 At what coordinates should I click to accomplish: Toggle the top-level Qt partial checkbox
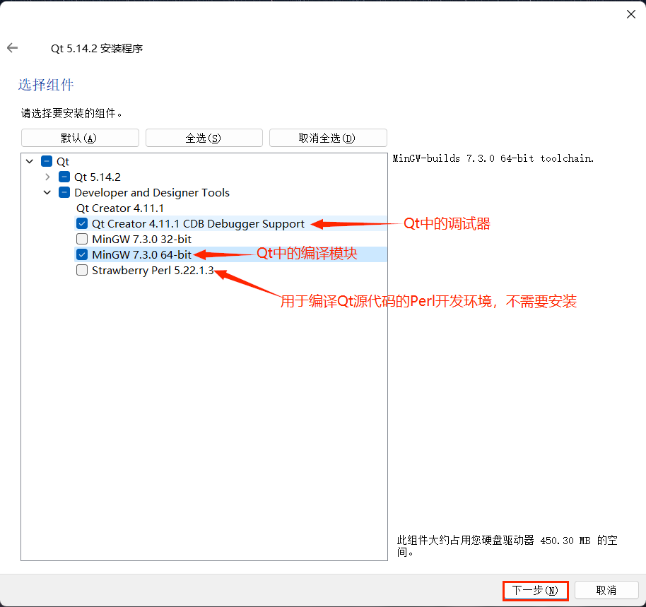[x=47, y=161]
